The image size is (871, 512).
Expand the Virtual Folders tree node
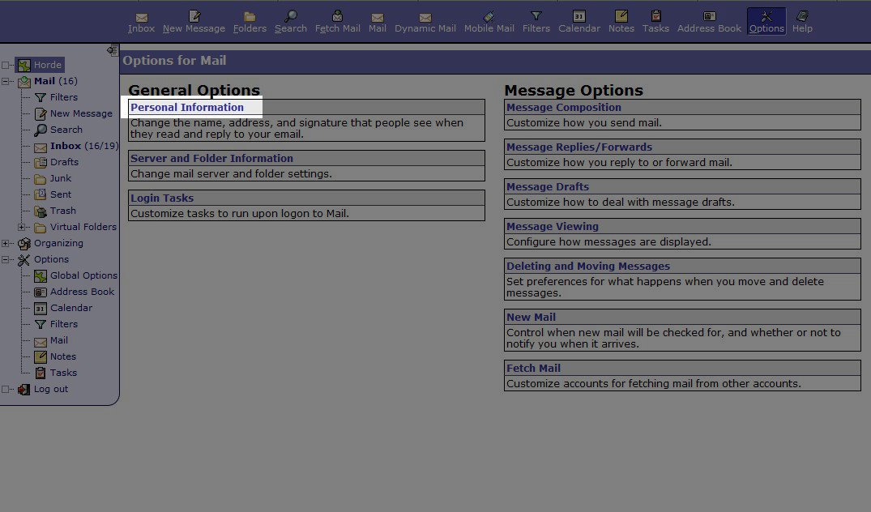22,227
